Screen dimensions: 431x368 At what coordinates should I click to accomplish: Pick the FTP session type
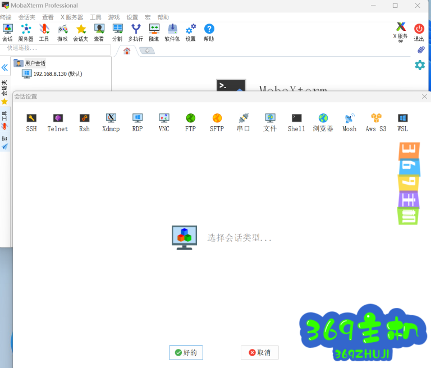coord(190,123)
